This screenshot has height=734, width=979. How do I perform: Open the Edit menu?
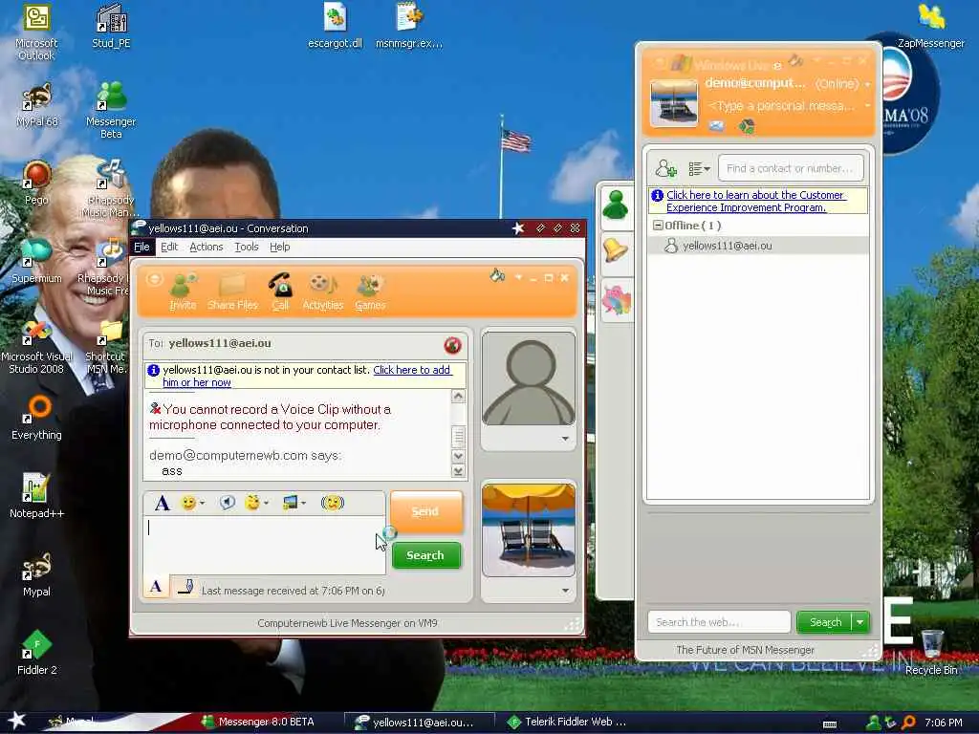169,248
